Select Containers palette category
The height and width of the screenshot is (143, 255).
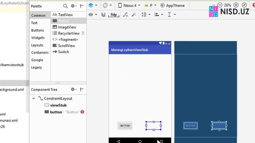coord(40,52)
